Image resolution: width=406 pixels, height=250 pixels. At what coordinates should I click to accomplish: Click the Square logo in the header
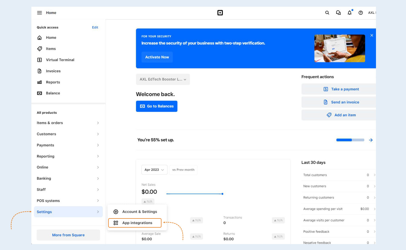click(x=220, y=13)
